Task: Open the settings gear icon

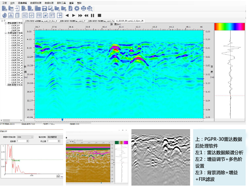Action: click(x=77, y=8)
